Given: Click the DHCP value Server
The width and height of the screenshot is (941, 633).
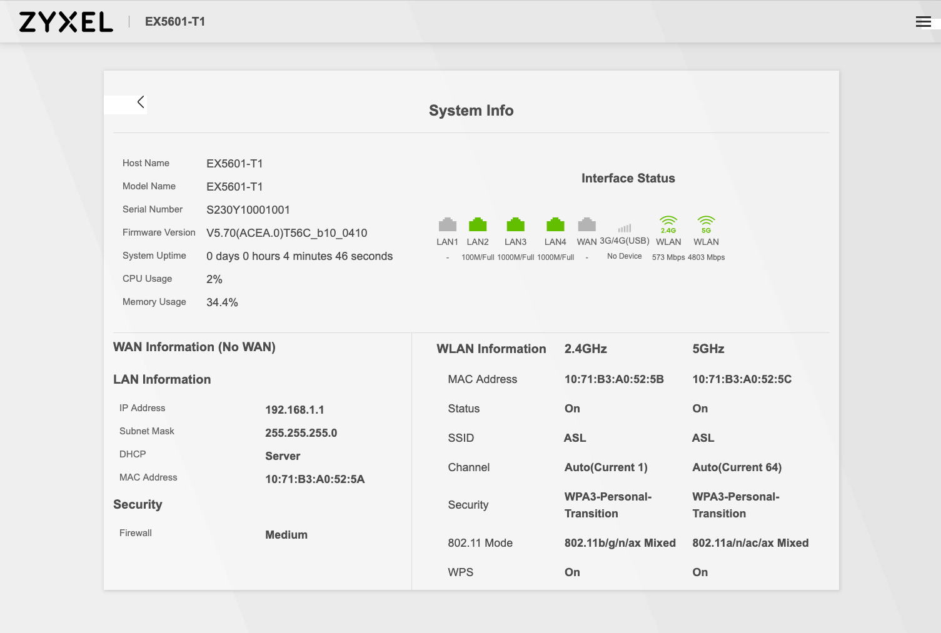Looking at the screenshot, I should (x=283, y=456).
